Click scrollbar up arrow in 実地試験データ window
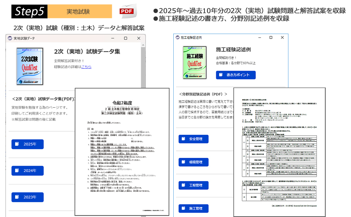Image resolution: width=351 pixels, height=217 pixels. coord(143,45)
